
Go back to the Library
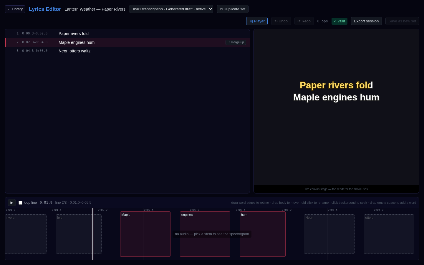click(15, 9)
